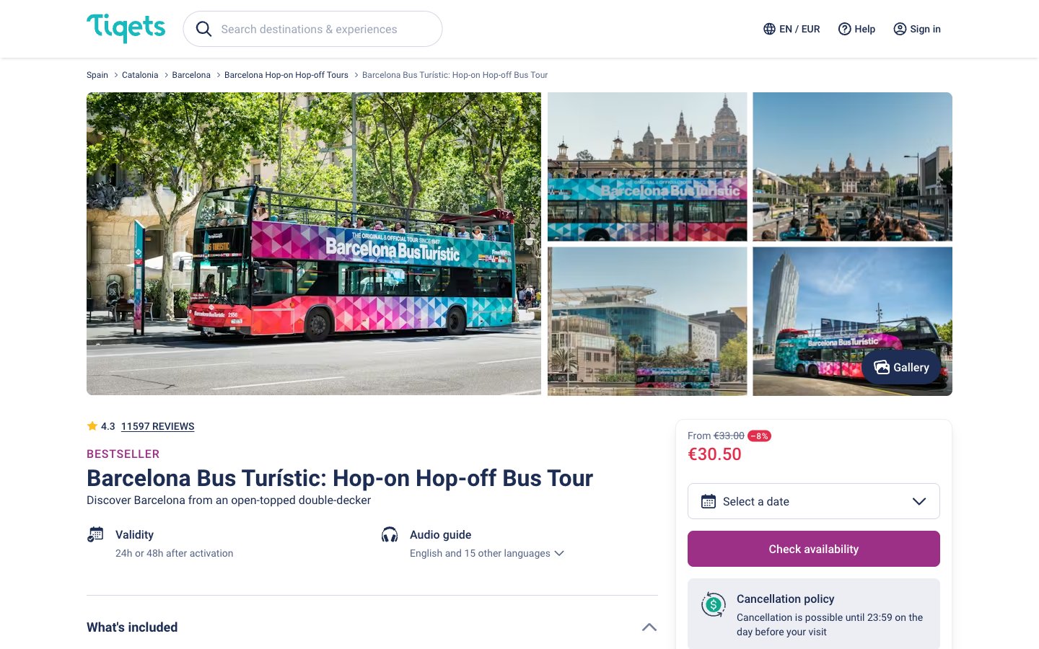
Task: Open the Select a date dropdown
Action: pyautogui.click(x=813, y=501)
